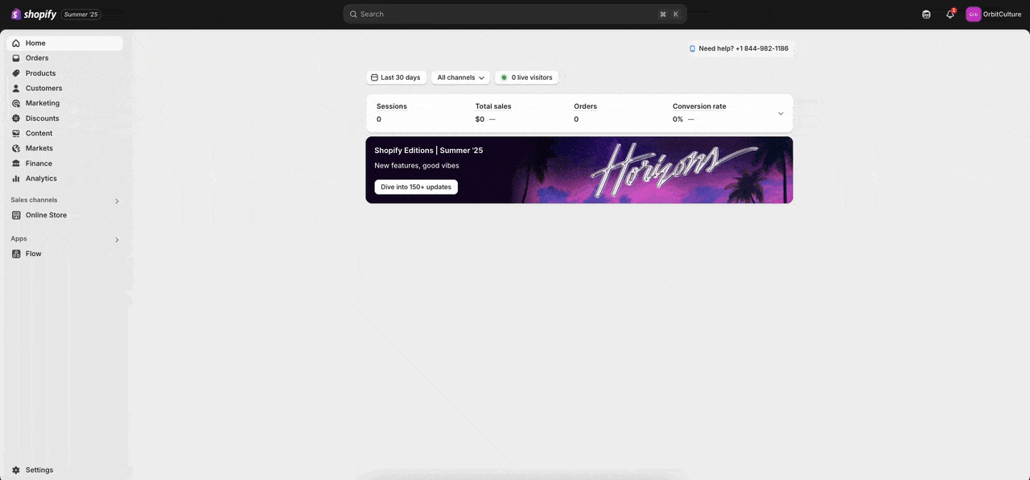Click the phone icon beside Need help
This screenshot has width=1030, height=480.
click(x=692, y=48)
